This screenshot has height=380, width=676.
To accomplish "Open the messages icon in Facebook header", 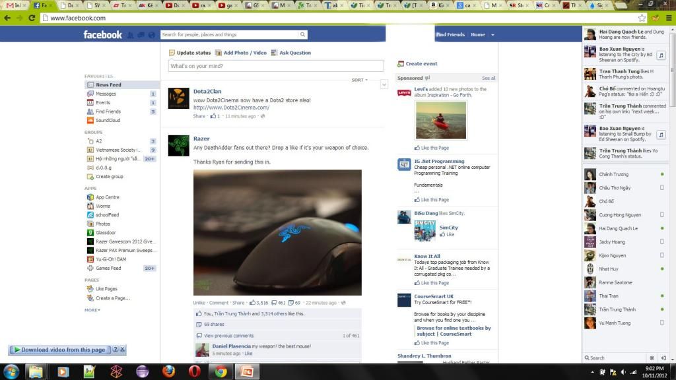I will click(x=141, y=35).
